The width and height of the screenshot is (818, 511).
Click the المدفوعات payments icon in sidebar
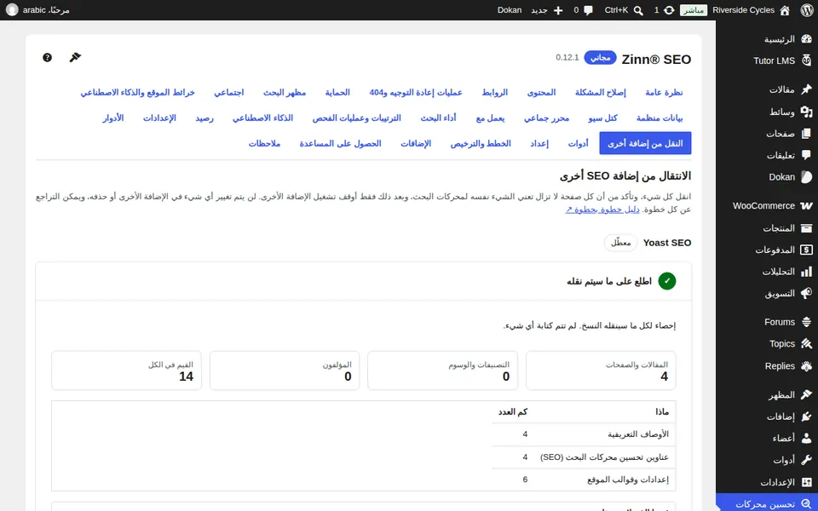click(807, 250)
